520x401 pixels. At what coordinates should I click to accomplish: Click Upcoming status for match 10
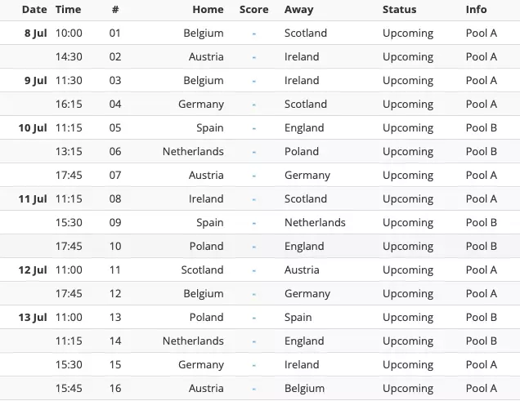408,247
